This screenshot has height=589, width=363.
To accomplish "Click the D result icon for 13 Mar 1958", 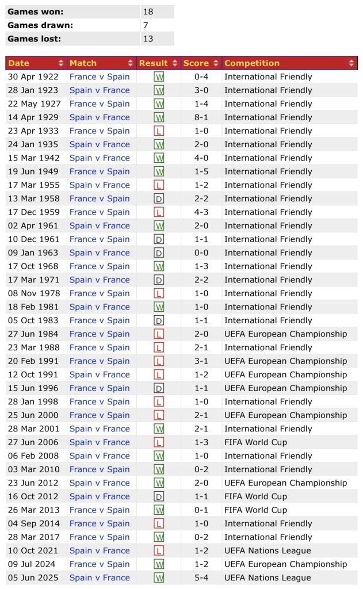I will pyautogui.click(x=159, y=198).
